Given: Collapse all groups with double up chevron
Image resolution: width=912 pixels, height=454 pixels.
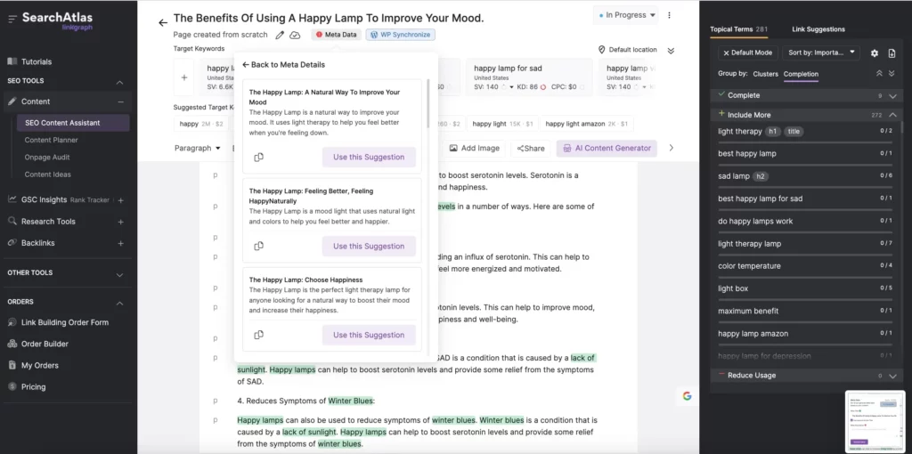Looking at the screenshot, I should pyautogui.click(x=879, y=73).
